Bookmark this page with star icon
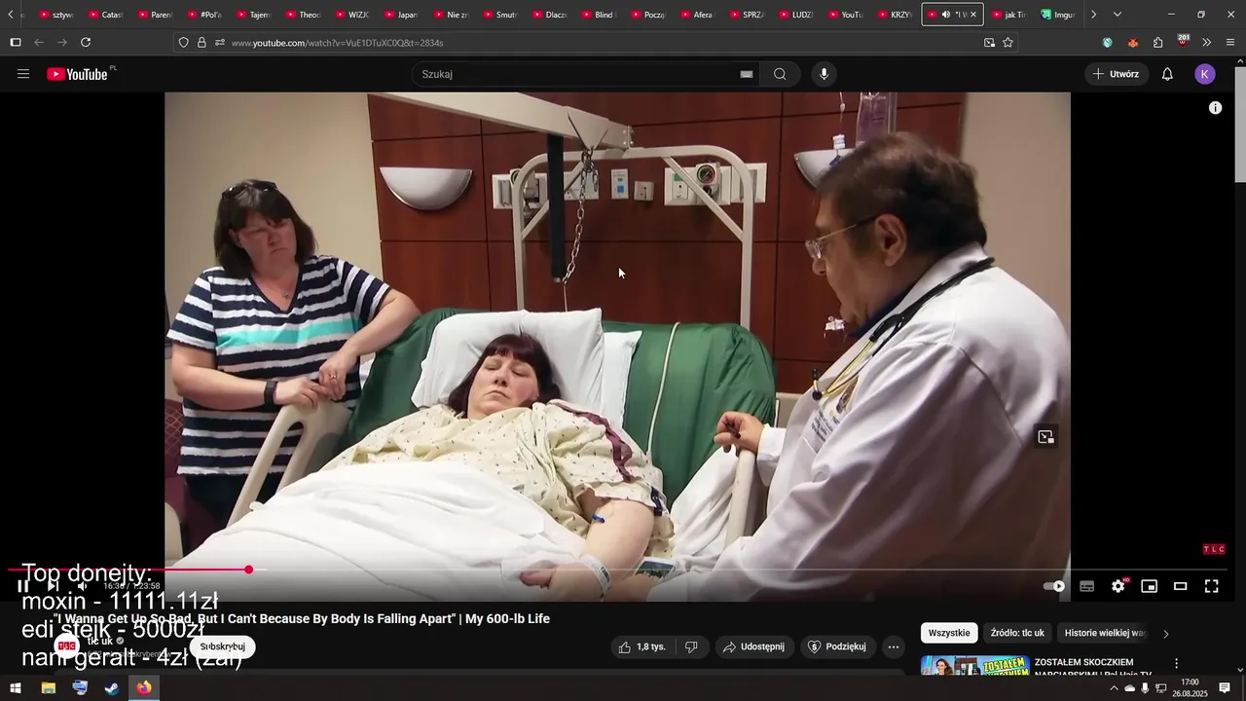Screen dimensions: 1246x701 1008,43
